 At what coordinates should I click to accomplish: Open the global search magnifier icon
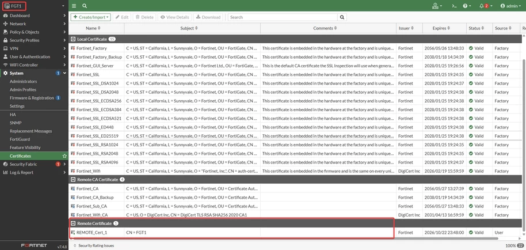point(85,6)
